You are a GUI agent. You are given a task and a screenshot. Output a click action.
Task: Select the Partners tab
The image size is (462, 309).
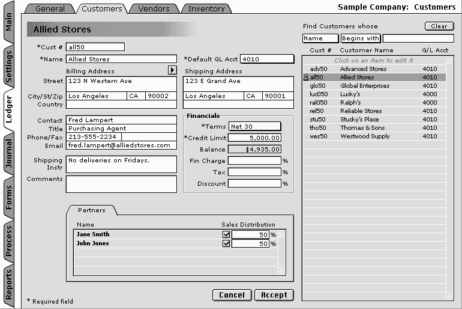(92, 210)
